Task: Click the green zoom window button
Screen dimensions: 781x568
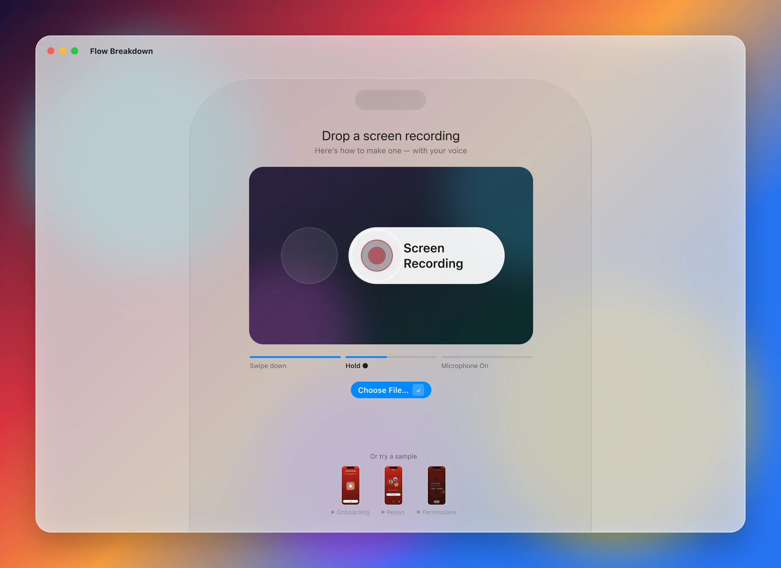Action: [75, 51]
